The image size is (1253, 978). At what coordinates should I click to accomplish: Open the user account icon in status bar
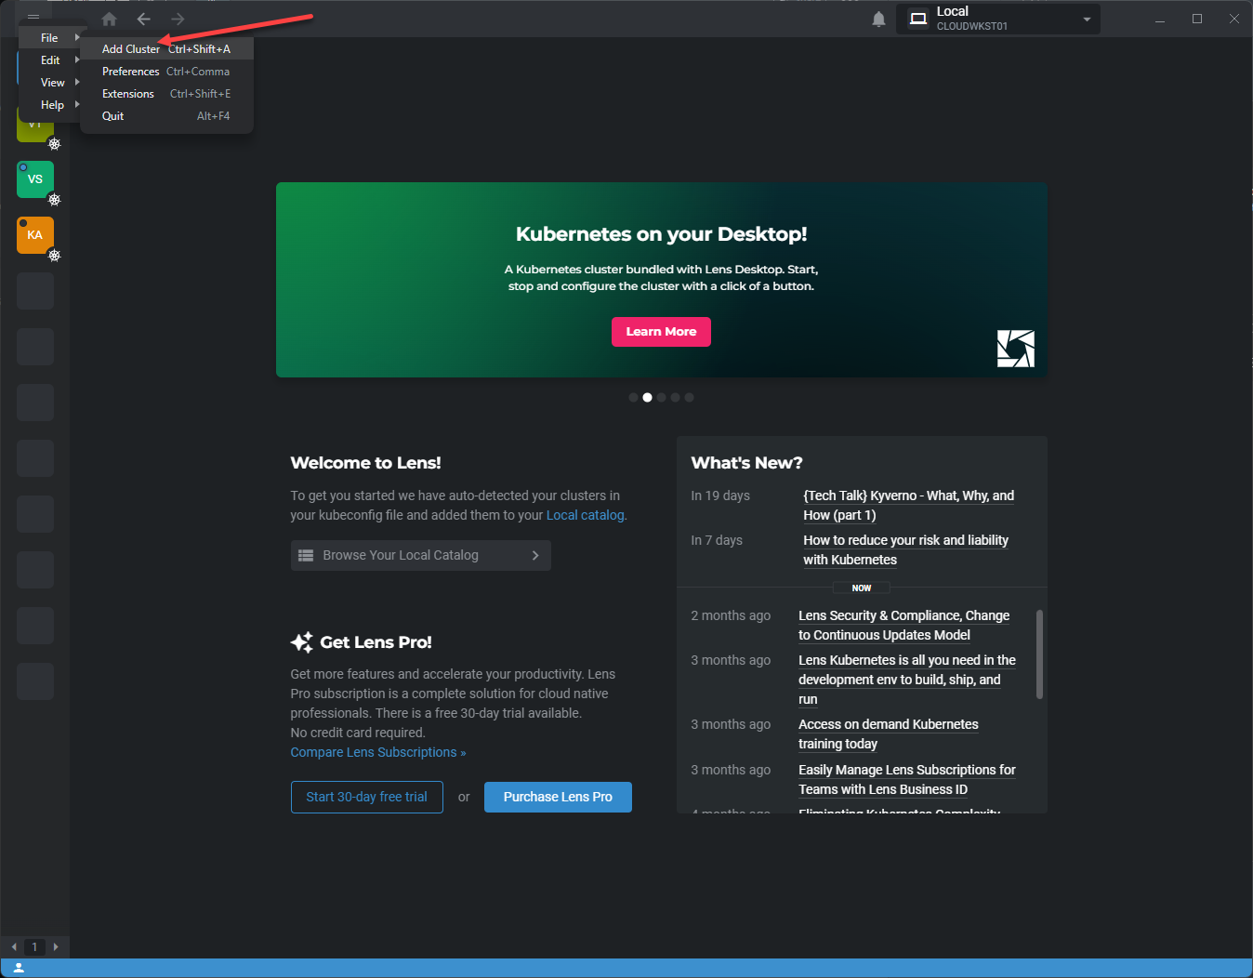tap(19, 968)
